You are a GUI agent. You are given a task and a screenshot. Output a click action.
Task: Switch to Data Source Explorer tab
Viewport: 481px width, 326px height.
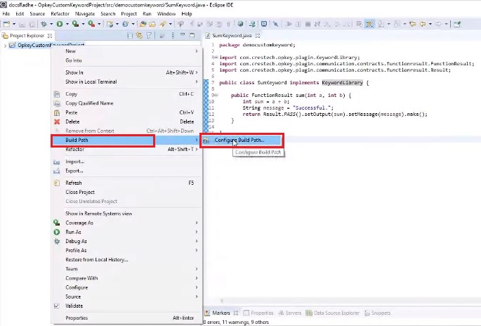pos(336,313)
